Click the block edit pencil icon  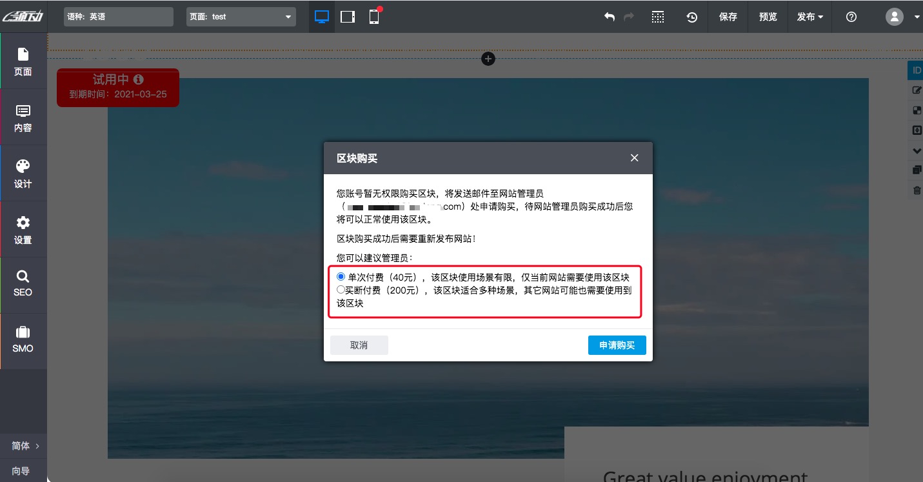coord(917,90)
